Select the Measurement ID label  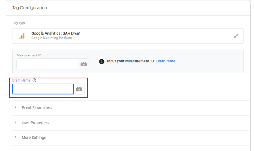pyautogui.click(x=29, y=55)
